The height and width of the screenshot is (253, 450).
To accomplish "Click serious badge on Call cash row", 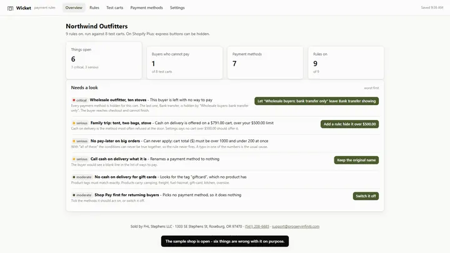I will [80, 159].
